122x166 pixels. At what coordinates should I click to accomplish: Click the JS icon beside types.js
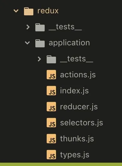51,155
